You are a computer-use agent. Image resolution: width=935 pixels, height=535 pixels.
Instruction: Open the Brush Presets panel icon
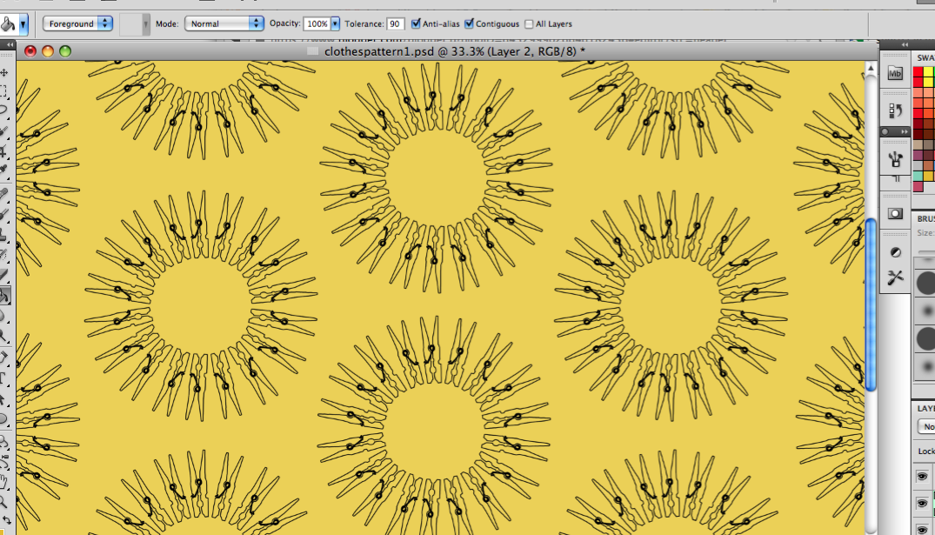[x=895, y=159]
